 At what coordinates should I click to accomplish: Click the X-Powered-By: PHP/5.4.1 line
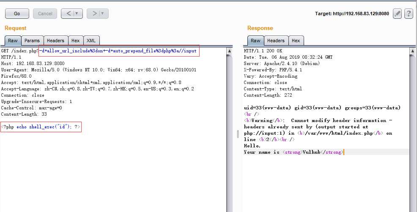coord(273,70)
